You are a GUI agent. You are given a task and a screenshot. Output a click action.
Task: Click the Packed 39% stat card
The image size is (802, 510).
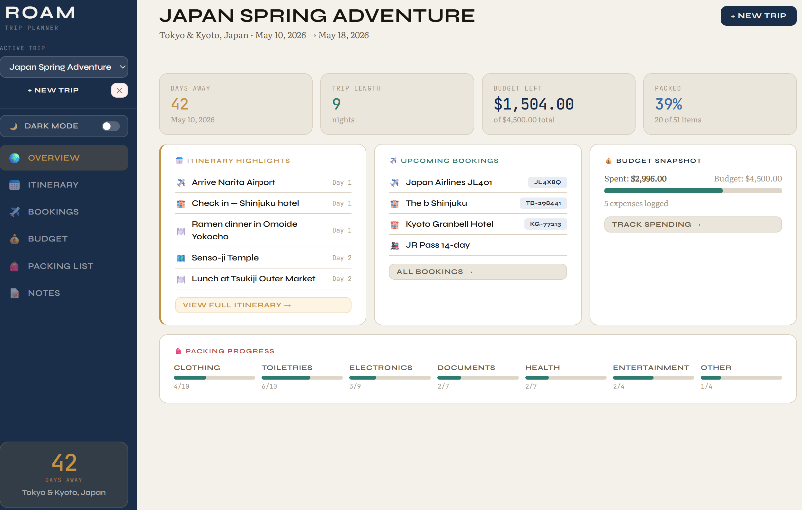pyautogui.click(x=720, y=104)
